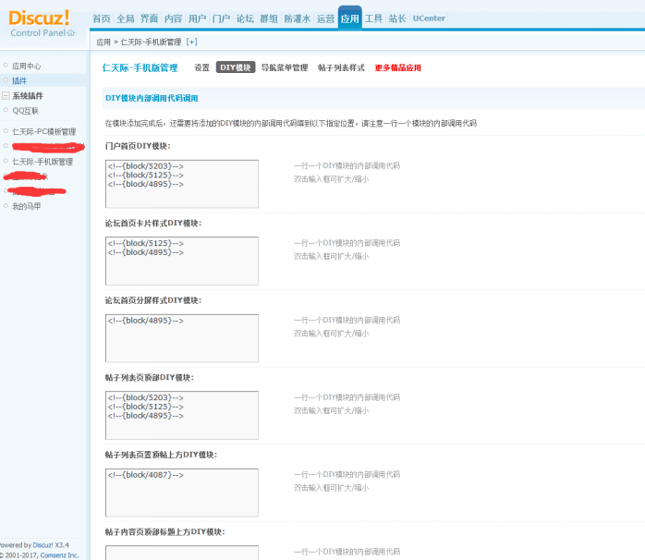Open 我的马甲 in the sidebar
Screen dimensions: 645x560
pyautogui.click(x=26, y=206)
